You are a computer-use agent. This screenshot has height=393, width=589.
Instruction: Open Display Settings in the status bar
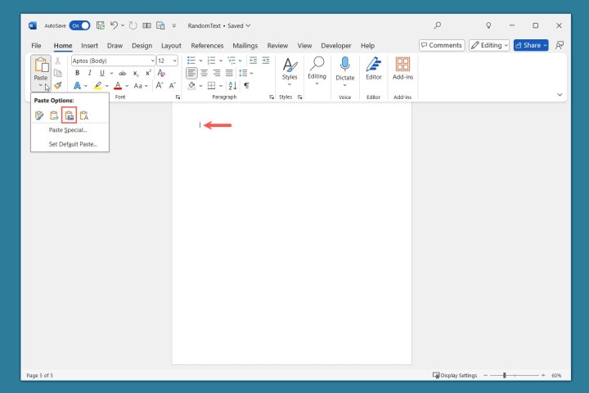pos(455,375)
